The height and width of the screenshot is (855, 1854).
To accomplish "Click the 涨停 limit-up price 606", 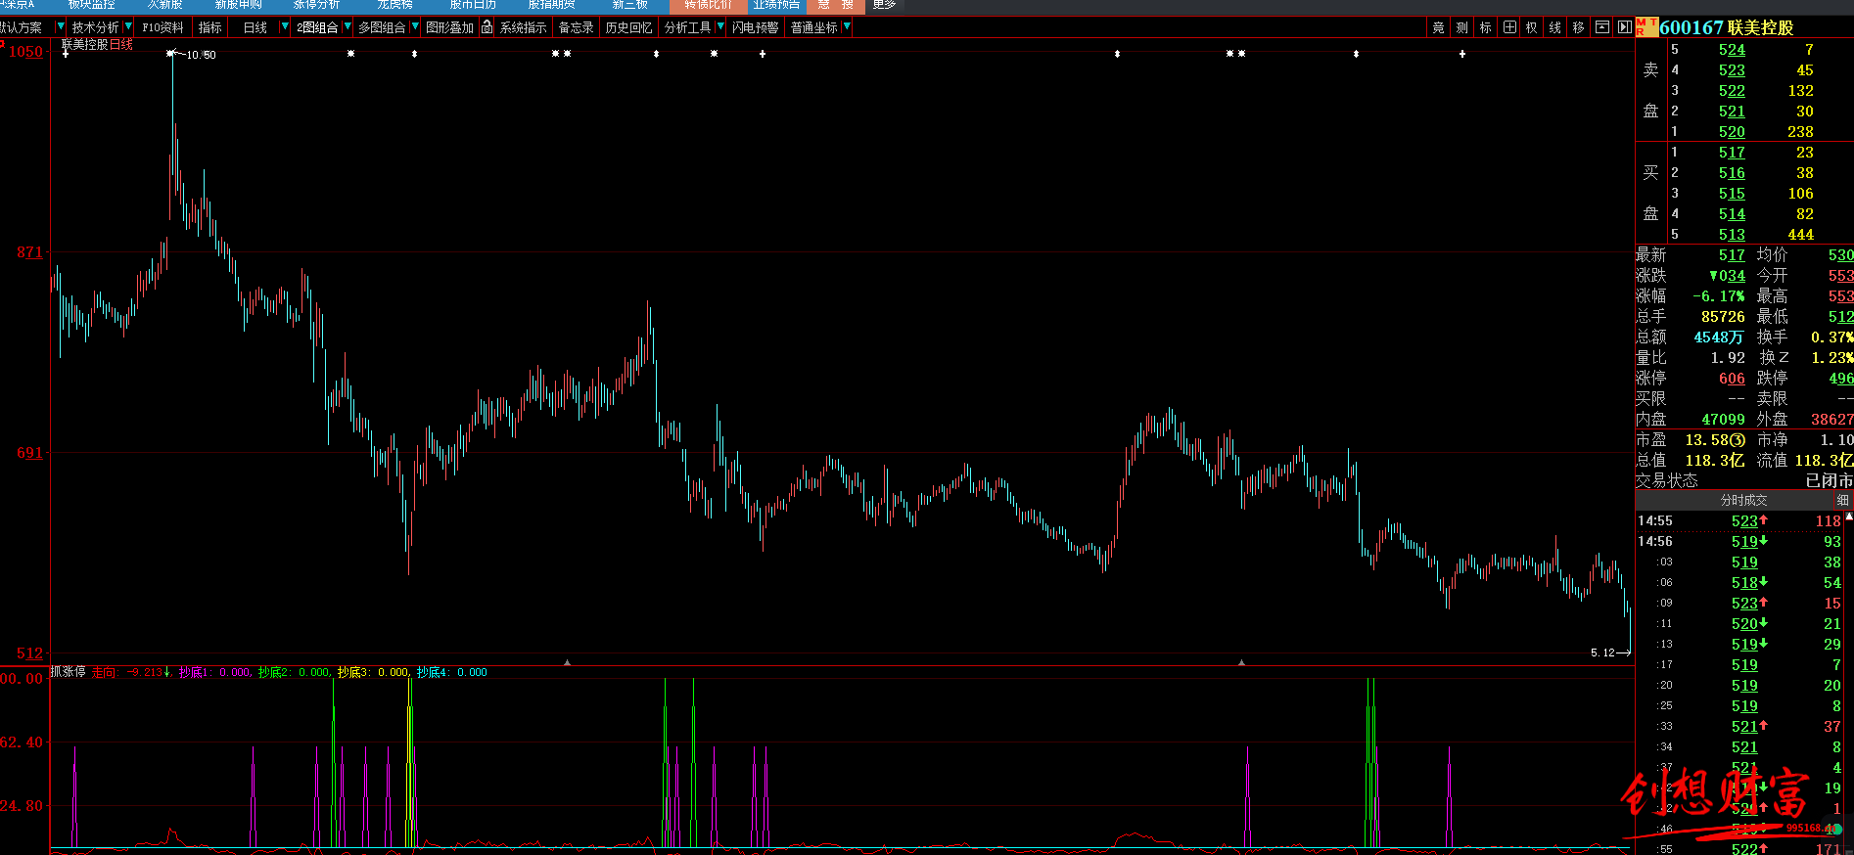I will click(x=1732, y=379).
